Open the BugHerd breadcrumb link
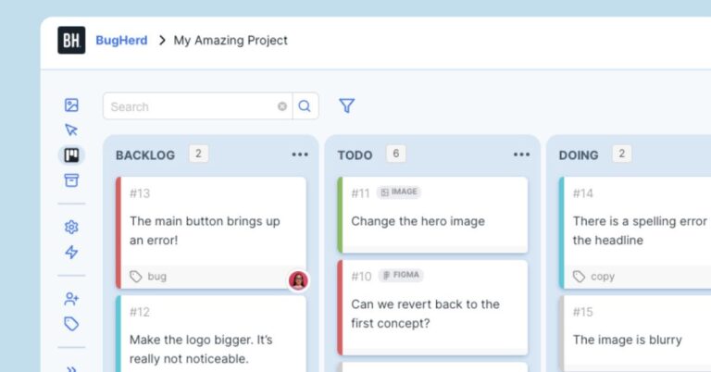The image size is (711, 372). coord(121,41)
